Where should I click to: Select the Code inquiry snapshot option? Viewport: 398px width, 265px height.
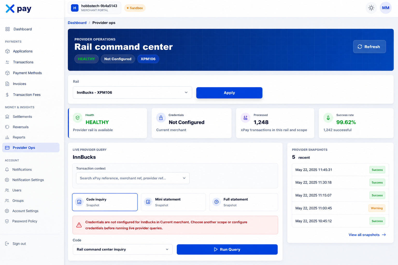105,202
